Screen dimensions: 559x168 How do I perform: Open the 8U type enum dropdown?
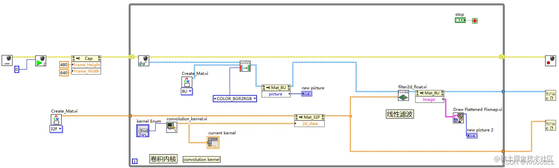187,91
